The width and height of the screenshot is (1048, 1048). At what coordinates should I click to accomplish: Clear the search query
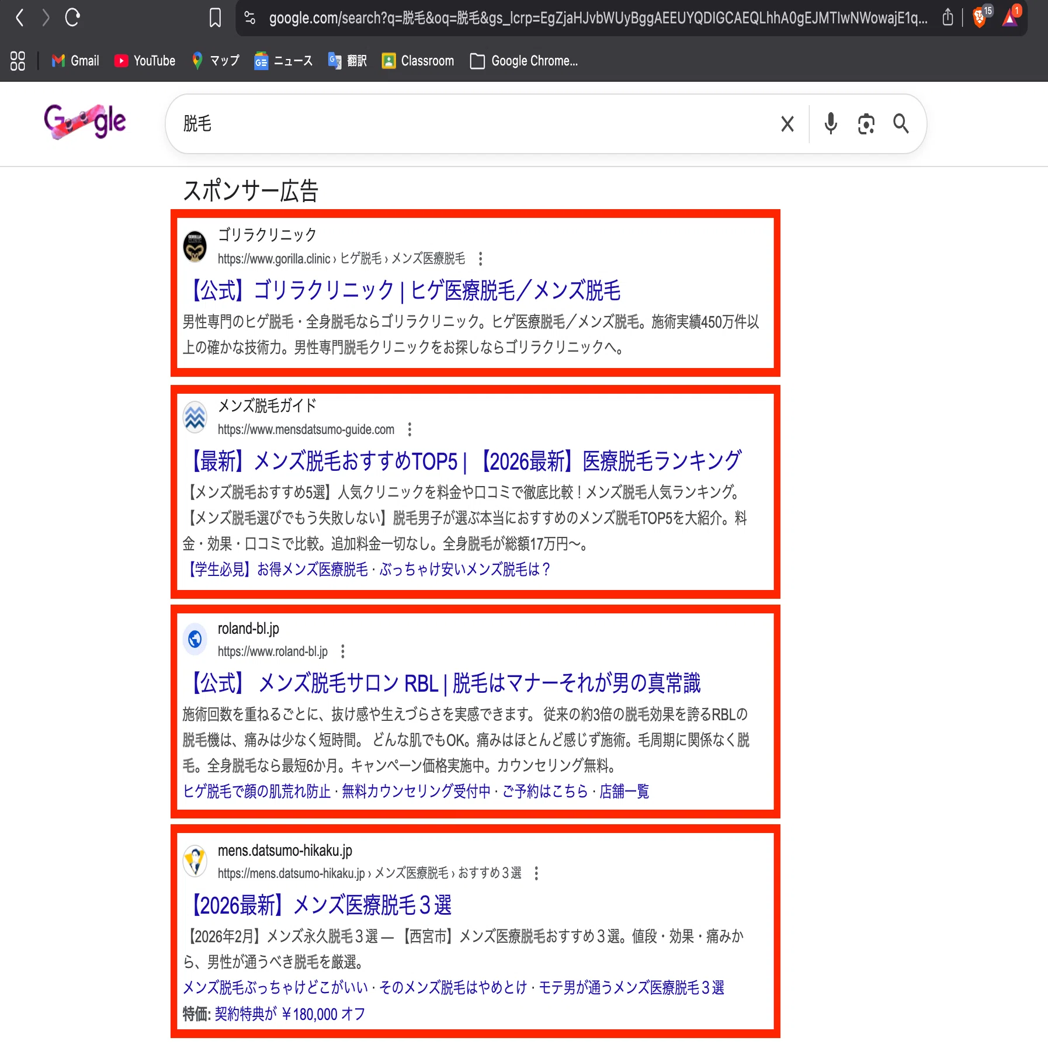pyautogui.click(x=787, y=124)
